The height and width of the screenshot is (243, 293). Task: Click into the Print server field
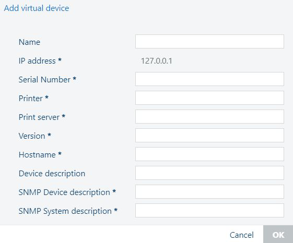(209, 117)
